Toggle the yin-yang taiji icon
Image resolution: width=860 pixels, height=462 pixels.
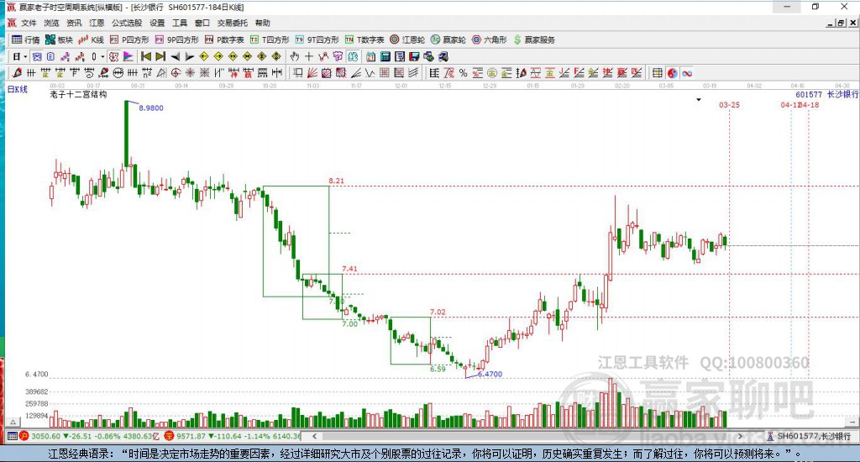(x=672, y=73)
